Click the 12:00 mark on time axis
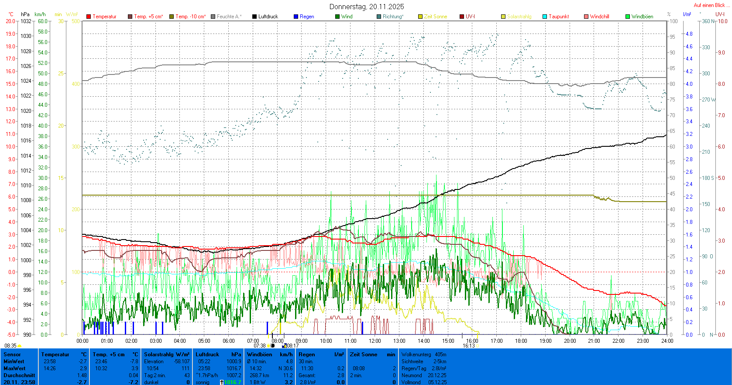Image resolution: width=732 pixels, height=385 pixels. click(375, 341)
